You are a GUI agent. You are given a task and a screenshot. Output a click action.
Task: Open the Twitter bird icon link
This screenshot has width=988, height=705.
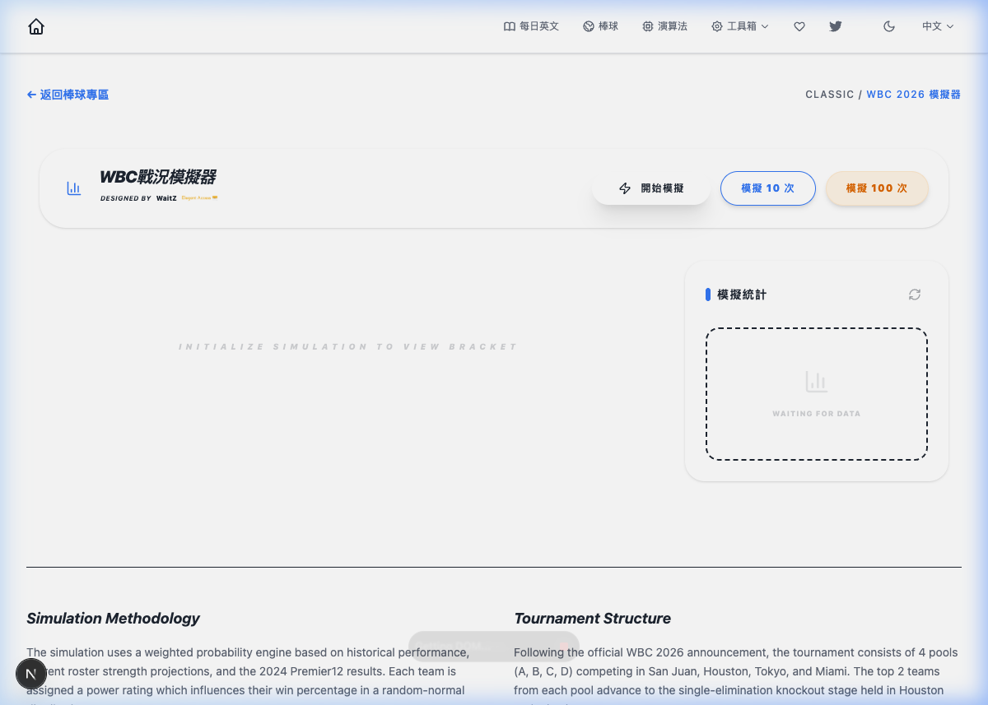(835, 26)
